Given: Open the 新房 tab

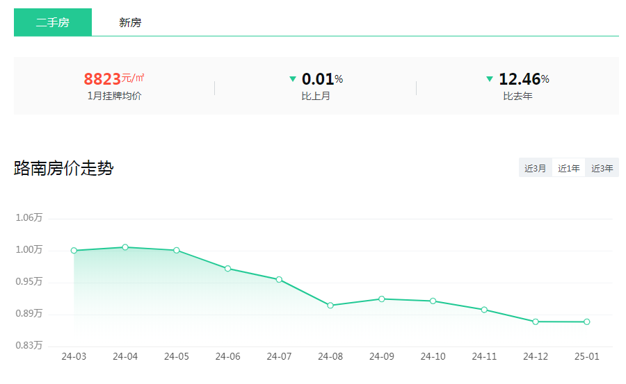Looking at the screenshot, I should point(130,22).
